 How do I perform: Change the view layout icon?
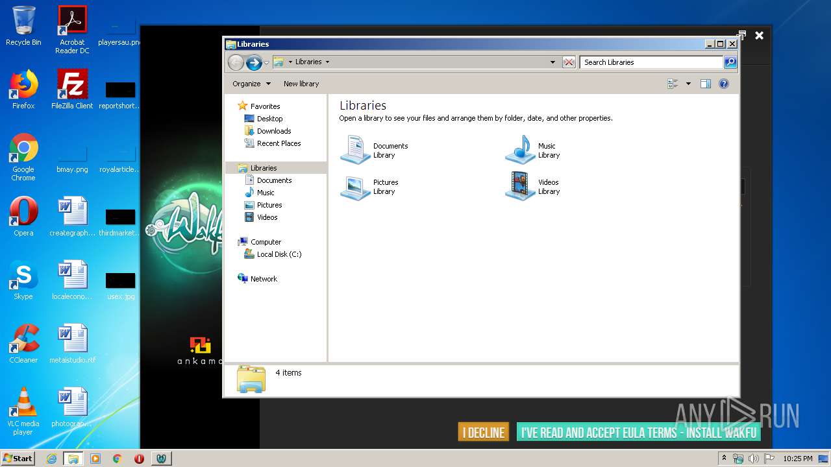pos(673,84)
